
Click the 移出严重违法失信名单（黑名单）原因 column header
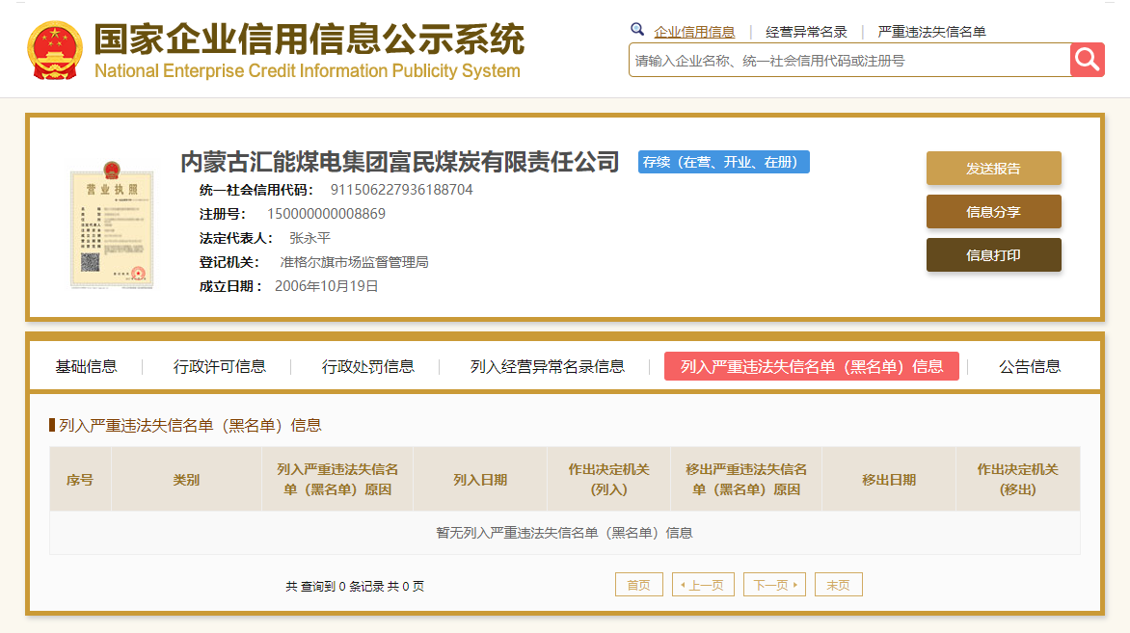click(x=746, y=480)
